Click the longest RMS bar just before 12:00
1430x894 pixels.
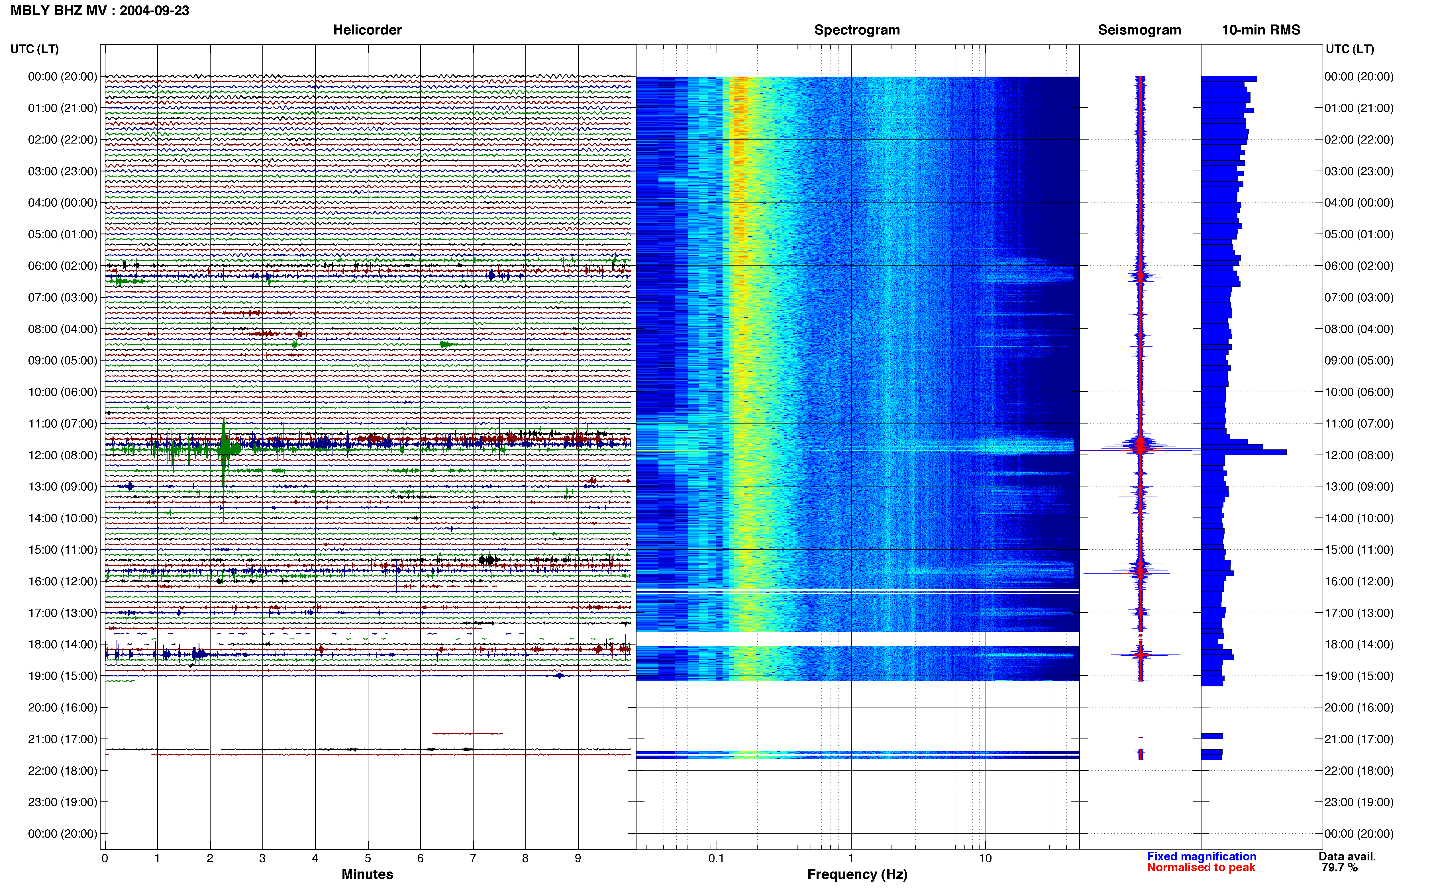coord(1244,452)
